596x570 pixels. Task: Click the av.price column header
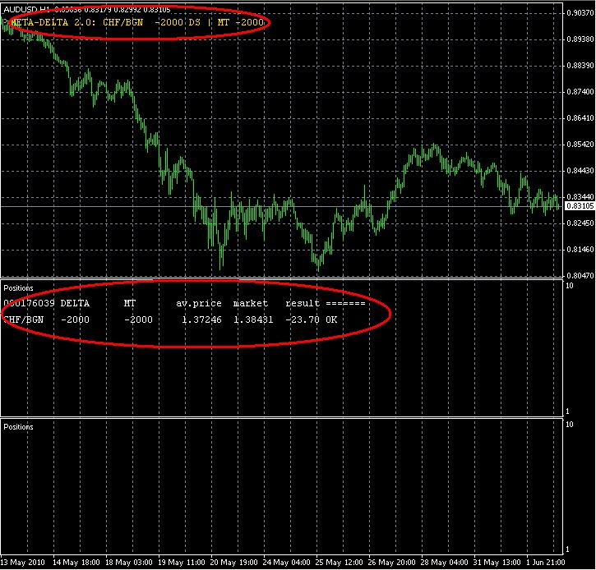pyautogui.click(x=198, y=303)
